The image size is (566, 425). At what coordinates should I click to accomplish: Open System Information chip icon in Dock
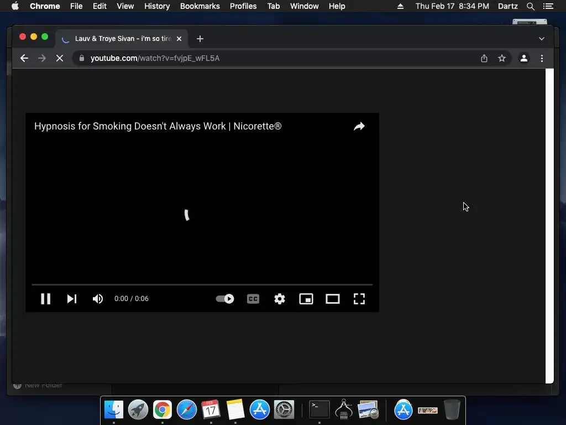[x=344, y=410]
